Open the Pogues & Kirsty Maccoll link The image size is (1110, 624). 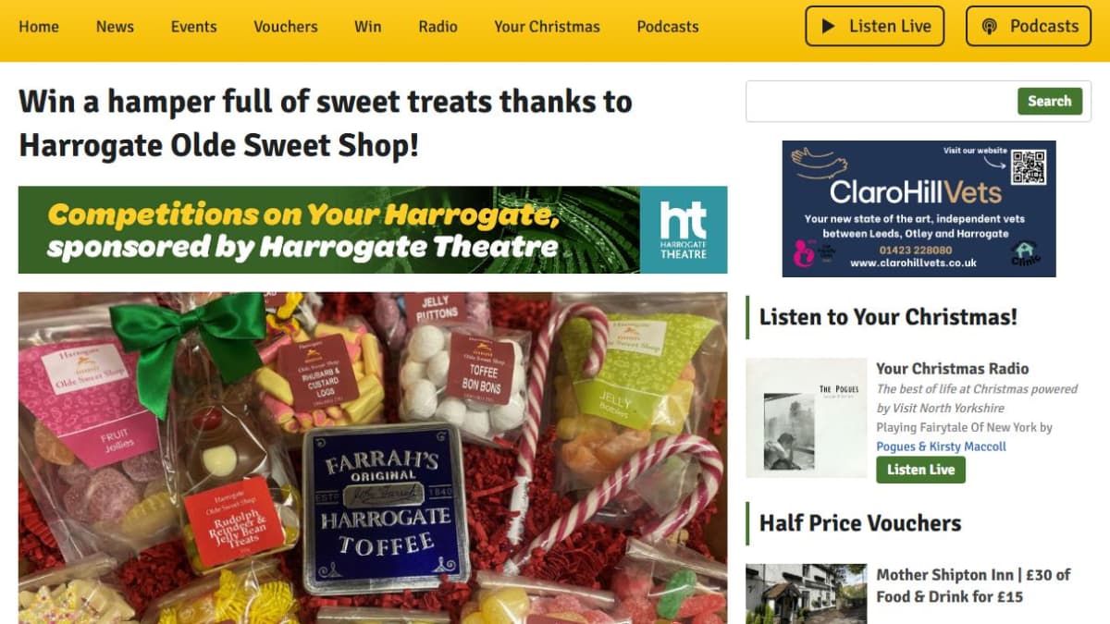[941, 447]
